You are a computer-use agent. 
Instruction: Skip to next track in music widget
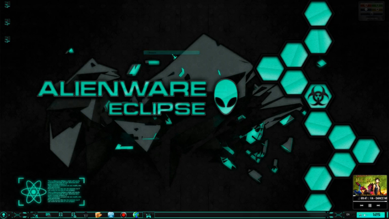tap(378, 205)
